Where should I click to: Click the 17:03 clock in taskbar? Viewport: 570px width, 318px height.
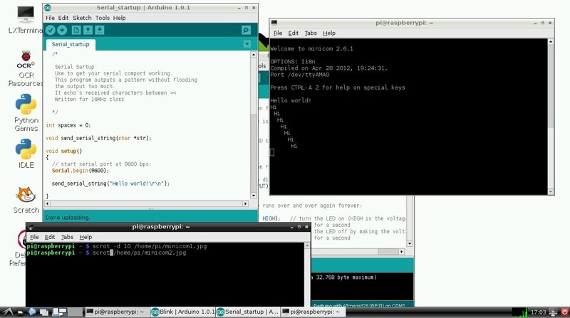pyautogui.click(x=539, y=312)
